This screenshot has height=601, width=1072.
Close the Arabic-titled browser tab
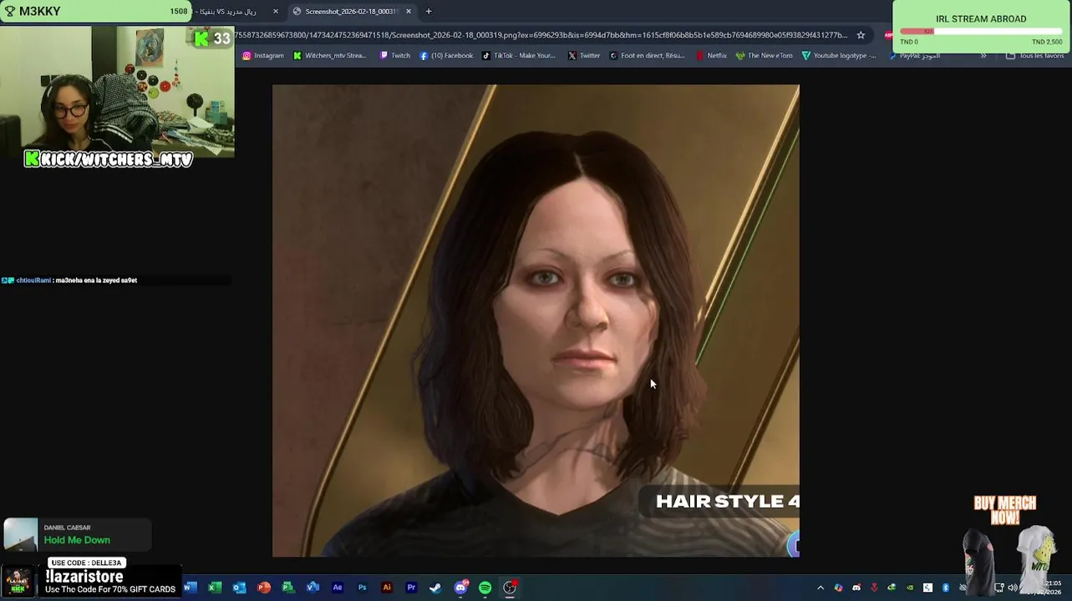(276, 12)
